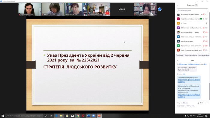
Task: Click the chat panel scrollbar
Action: click(209, 91)
